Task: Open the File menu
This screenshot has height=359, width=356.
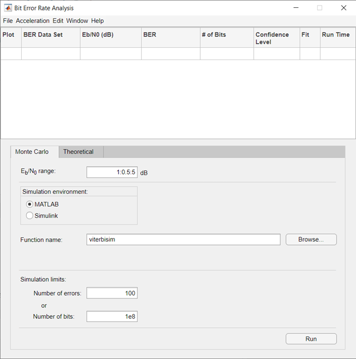Action: [7, 21]
